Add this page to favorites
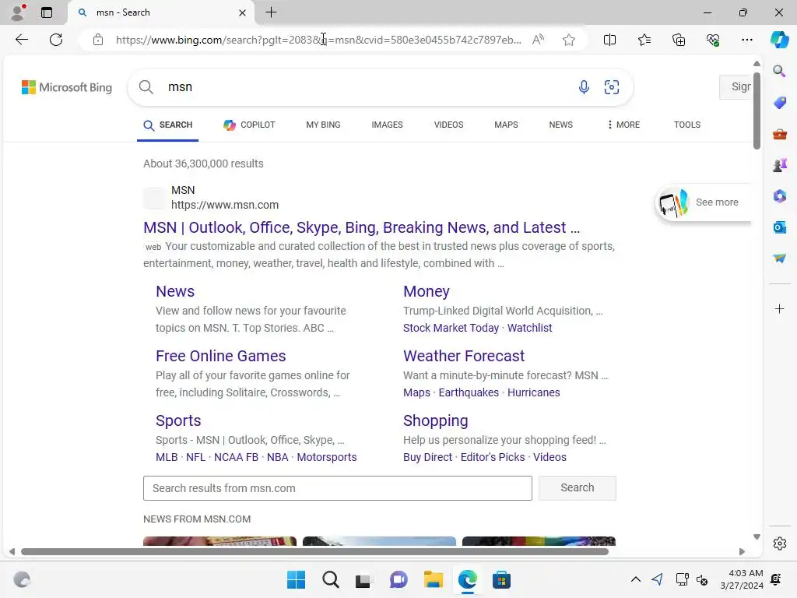 (x=569, y=40)
